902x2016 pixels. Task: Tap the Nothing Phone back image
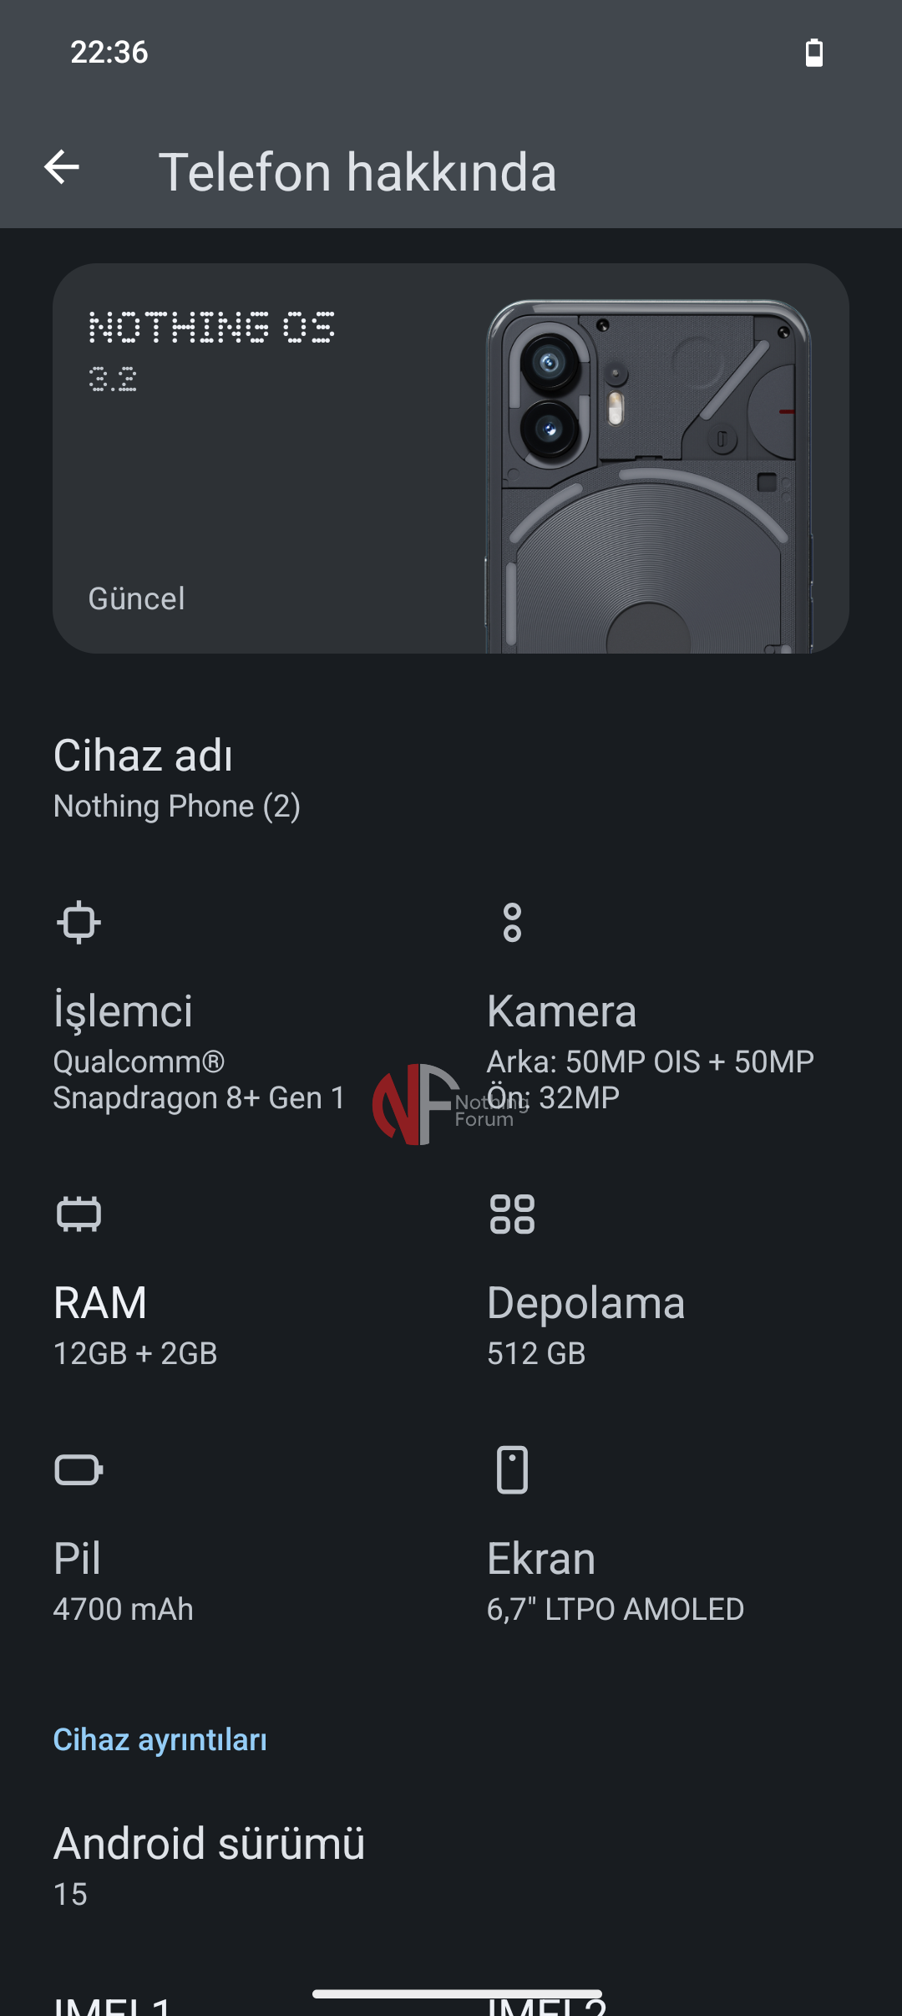648,476
